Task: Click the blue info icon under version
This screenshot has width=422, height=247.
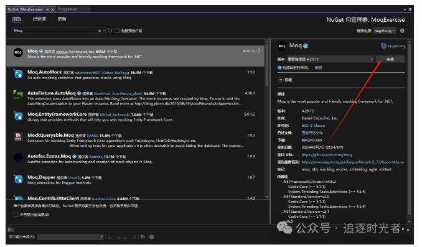Action: click(279, 68)
